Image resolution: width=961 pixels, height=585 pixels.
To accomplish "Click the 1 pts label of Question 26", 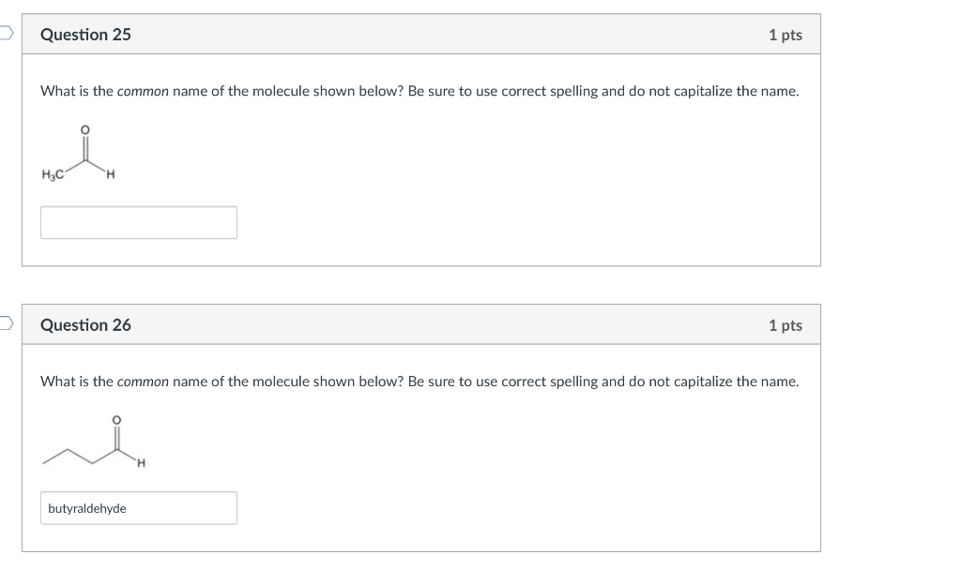I will tap(785, 325).
